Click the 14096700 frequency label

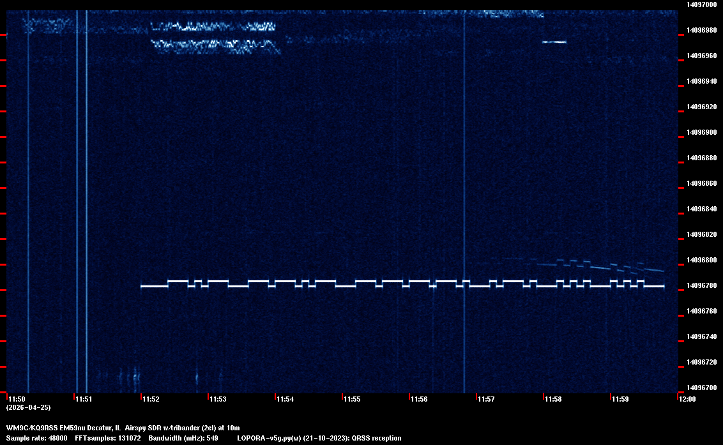click(701, 388)
